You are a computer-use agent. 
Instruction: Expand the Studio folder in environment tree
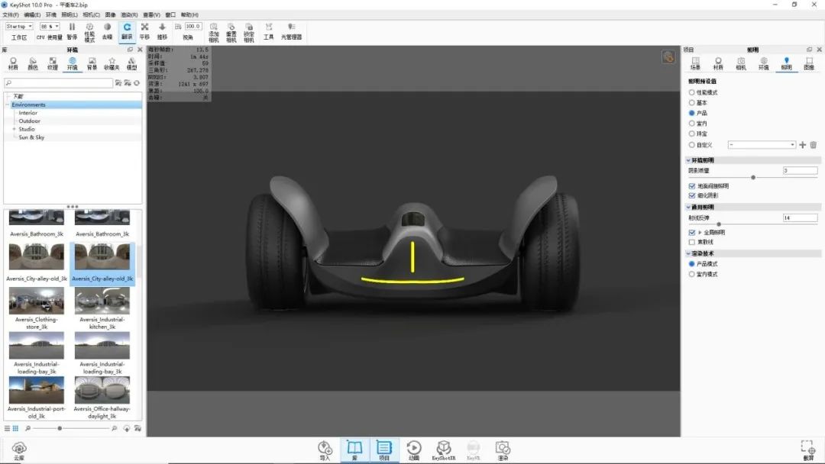[14, 129]
